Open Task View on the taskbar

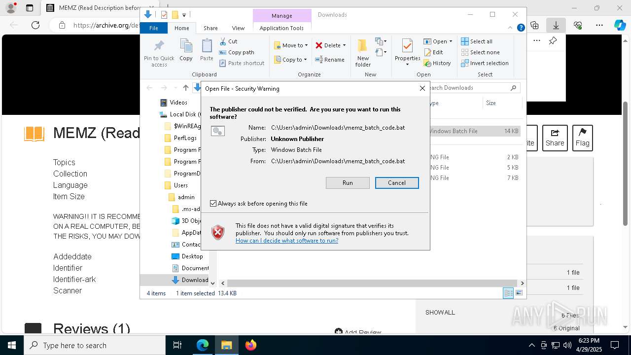pos(177,345)
